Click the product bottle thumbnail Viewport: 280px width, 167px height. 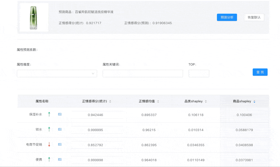point(34,18)
